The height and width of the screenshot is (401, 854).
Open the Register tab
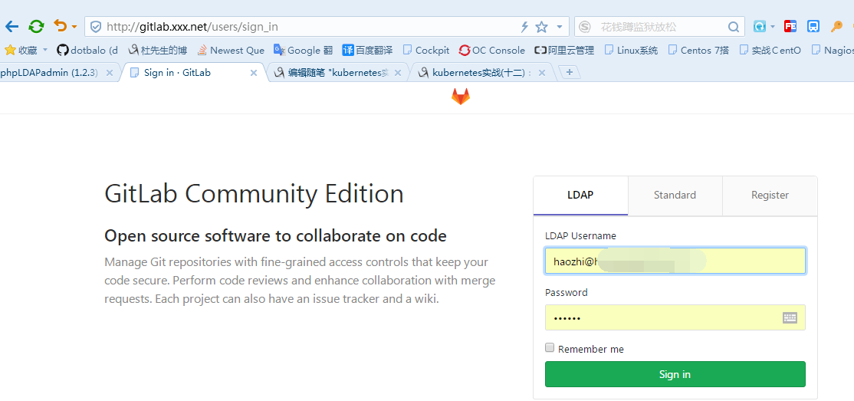click(770, 195)
